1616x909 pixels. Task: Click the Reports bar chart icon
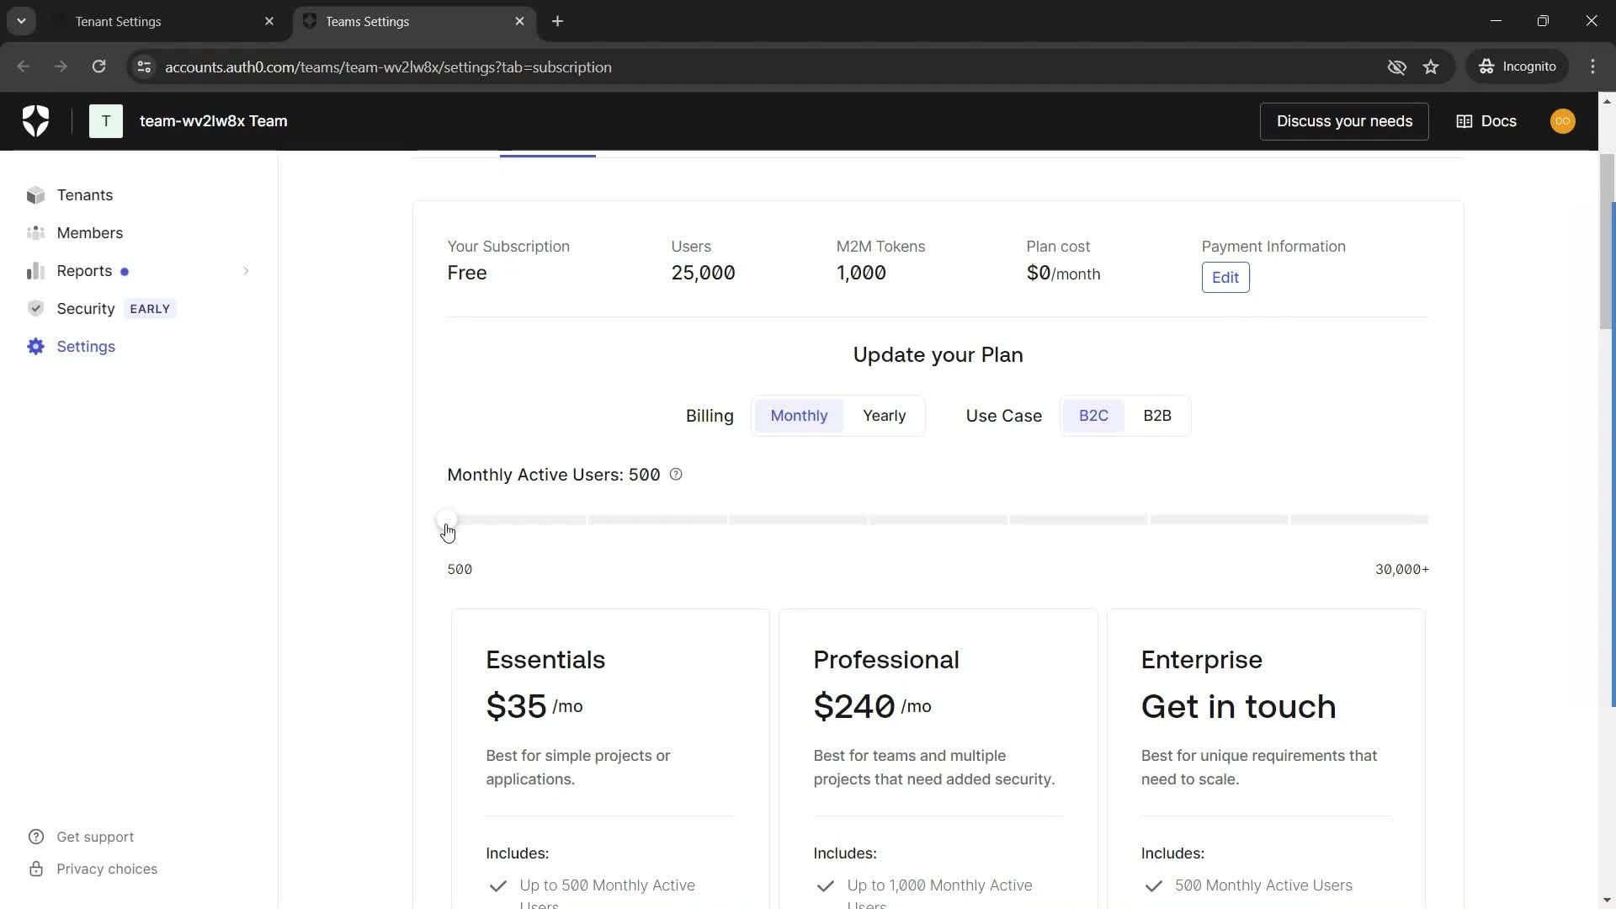(35, 271)
